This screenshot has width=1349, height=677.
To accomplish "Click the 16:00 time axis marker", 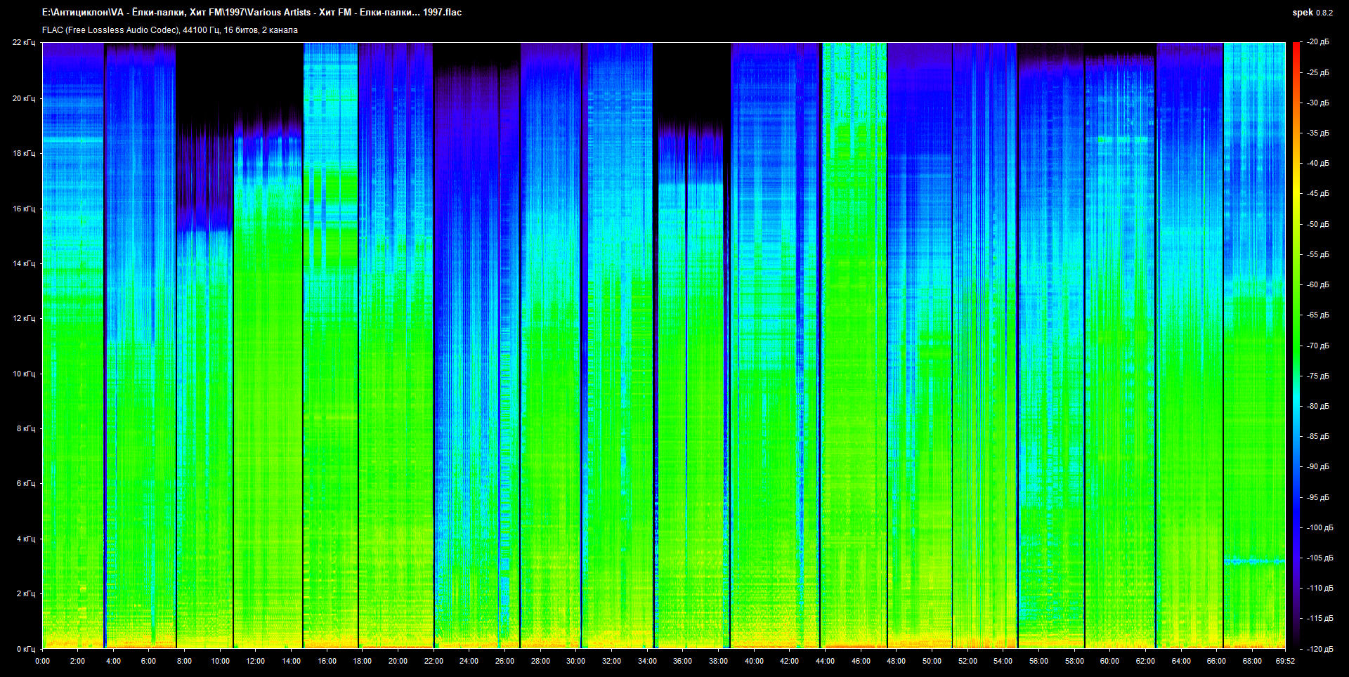I will (327, 661).
